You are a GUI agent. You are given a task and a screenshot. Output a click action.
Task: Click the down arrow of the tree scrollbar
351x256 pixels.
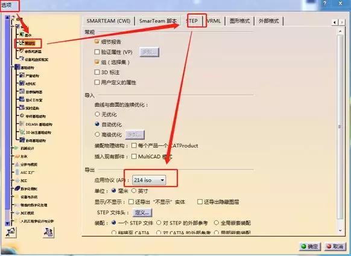click(x=7, y=223)
